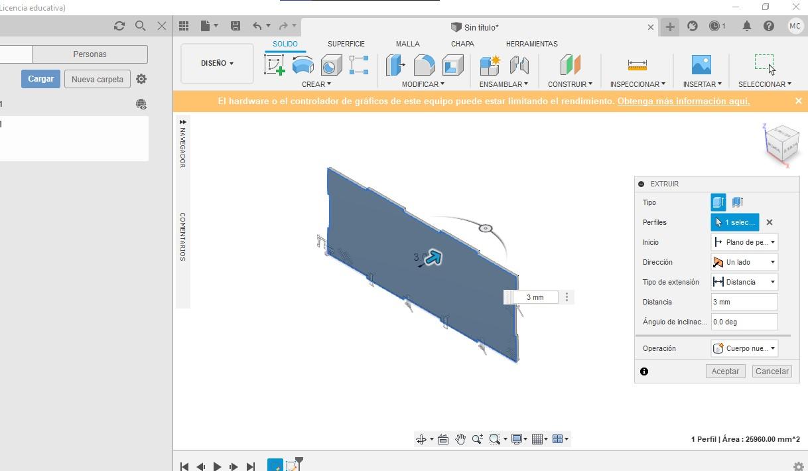Click the zoom magnifier icon
Viewport: 808px width, 471px height.
[x=477, y=438]
